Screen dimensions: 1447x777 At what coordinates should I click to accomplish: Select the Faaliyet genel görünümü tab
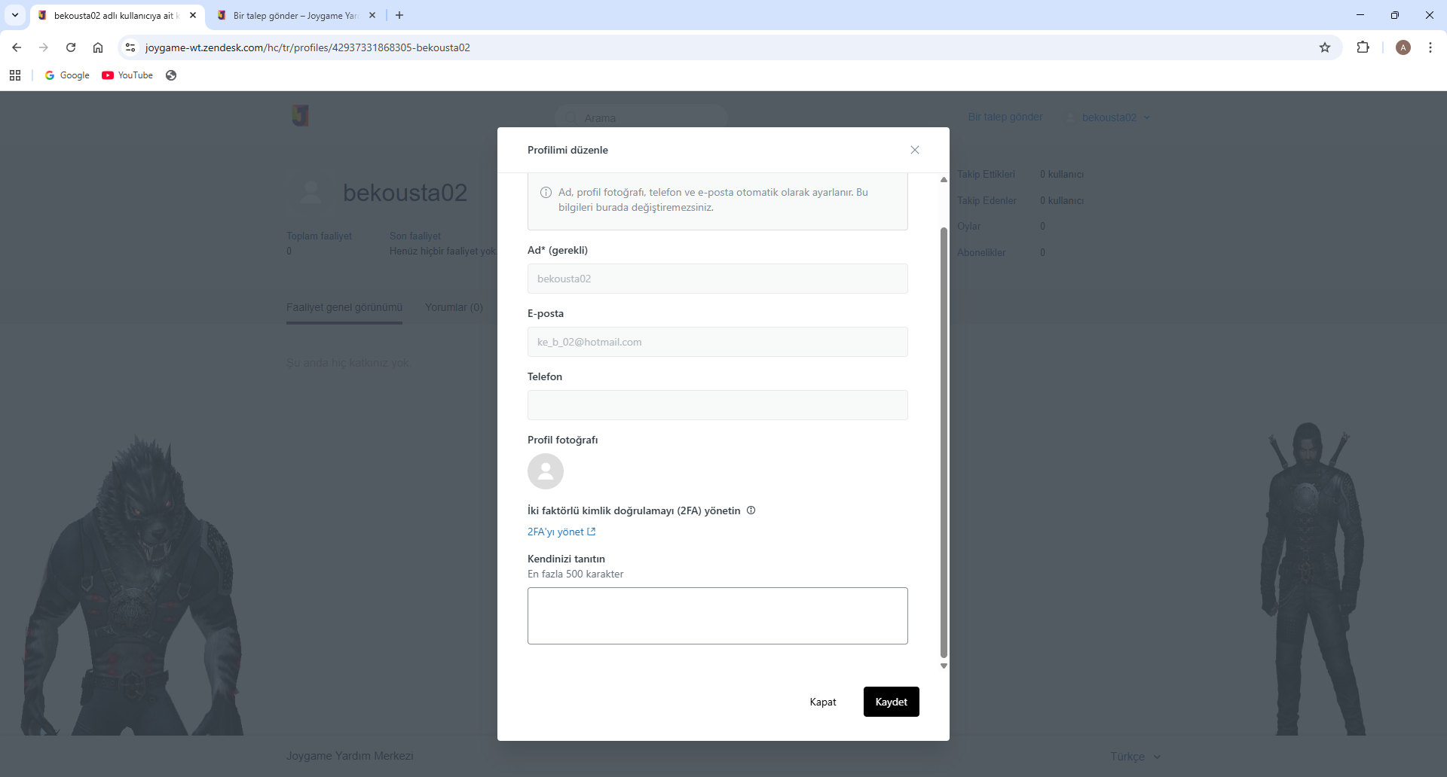click(x=344, y=307)
